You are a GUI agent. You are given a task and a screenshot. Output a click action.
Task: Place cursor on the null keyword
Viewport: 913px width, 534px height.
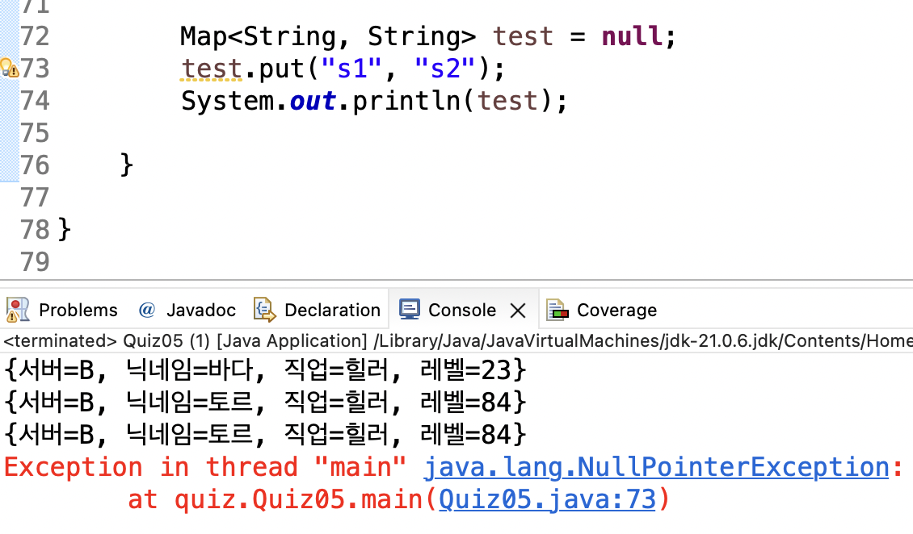click(x=633, y=36)
